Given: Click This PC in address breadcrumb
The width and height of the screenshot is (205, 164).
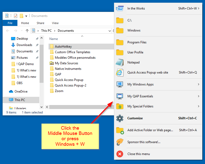Looking at the screenshot, I should coord(46,31).
